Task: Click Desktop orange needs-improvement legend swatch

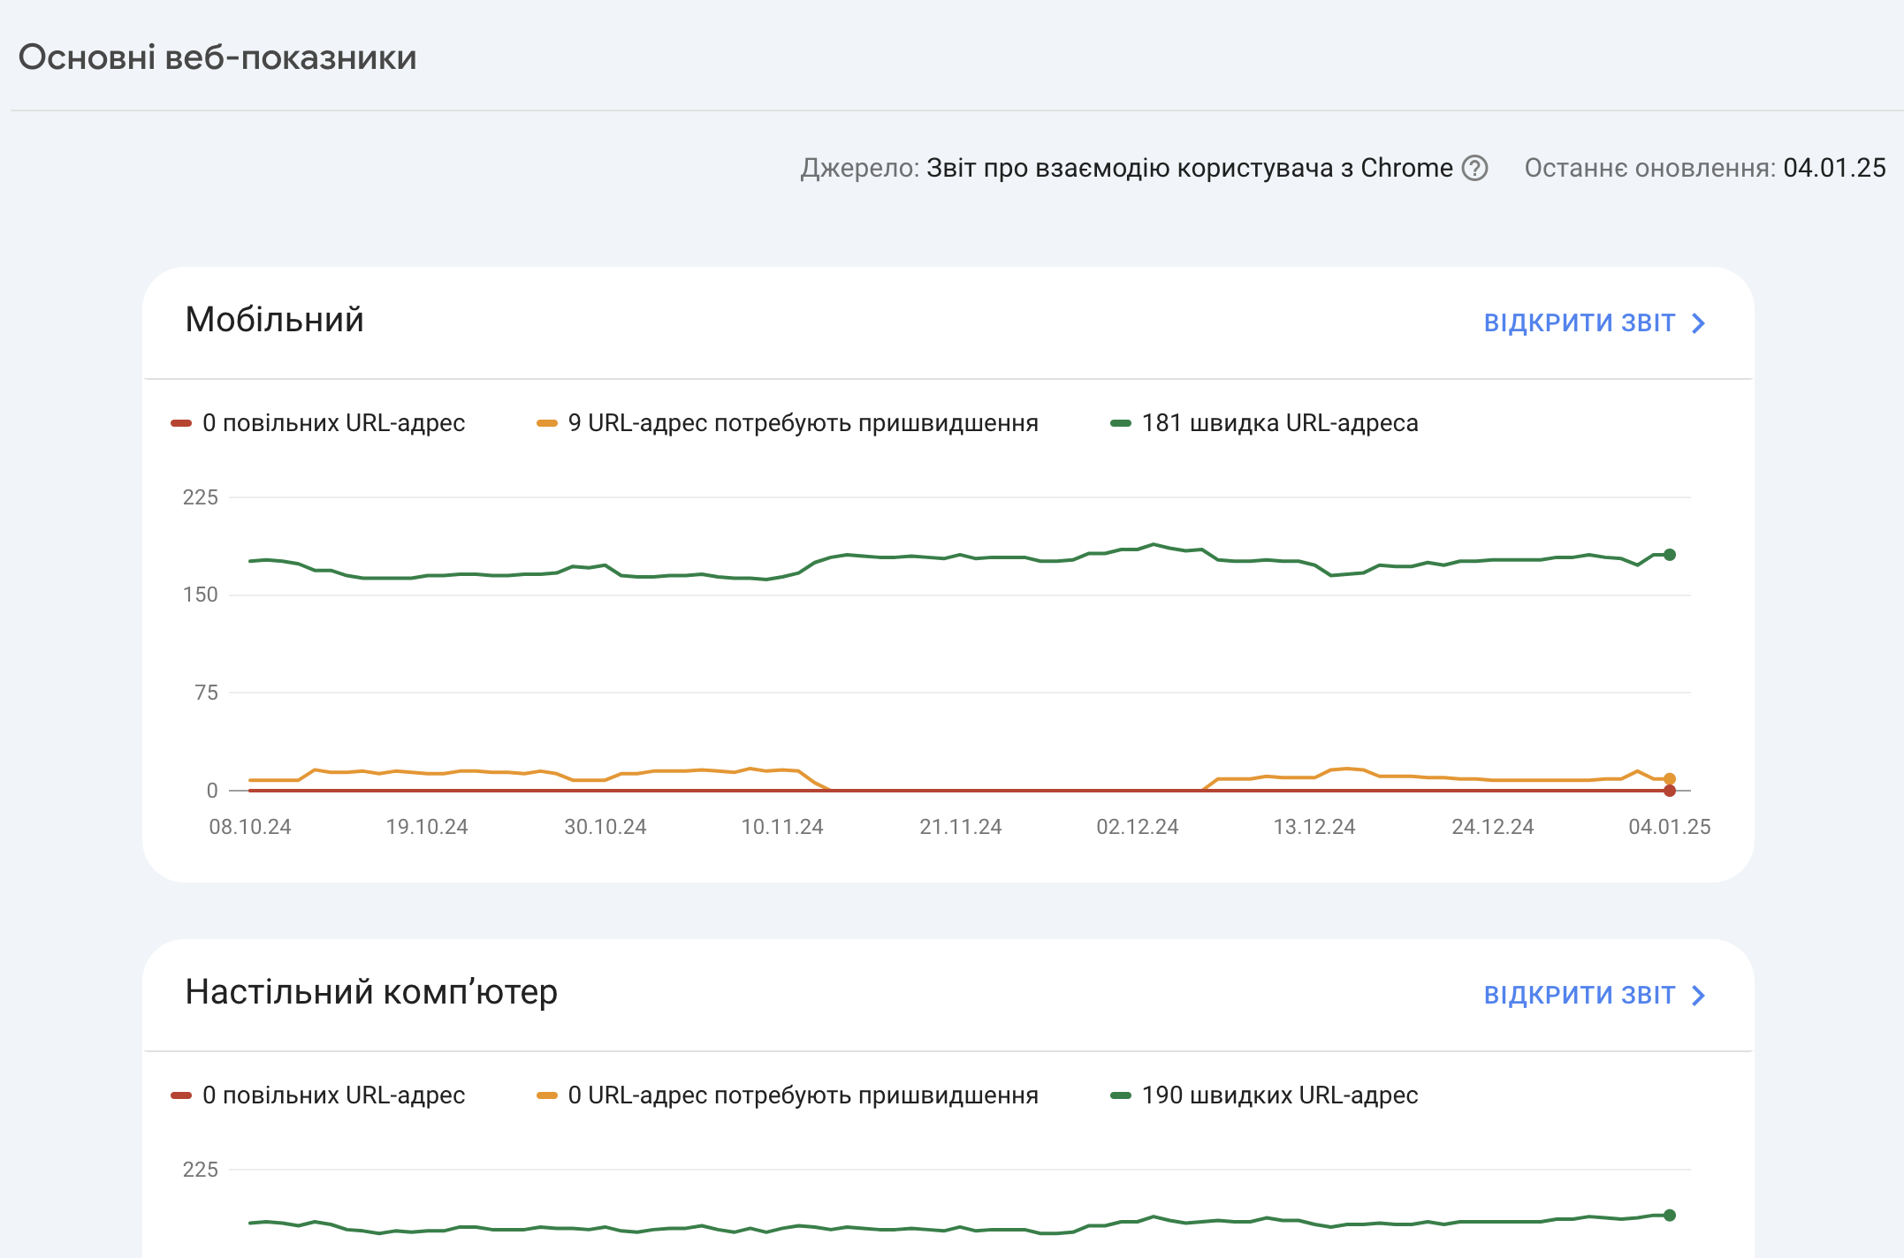Action: click(547, 1095)
